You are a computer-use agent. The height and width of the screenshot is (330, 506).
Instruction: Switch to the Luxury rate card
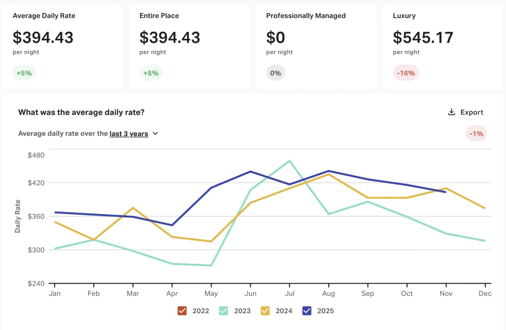pyautogui.click(x=443, y=46)
